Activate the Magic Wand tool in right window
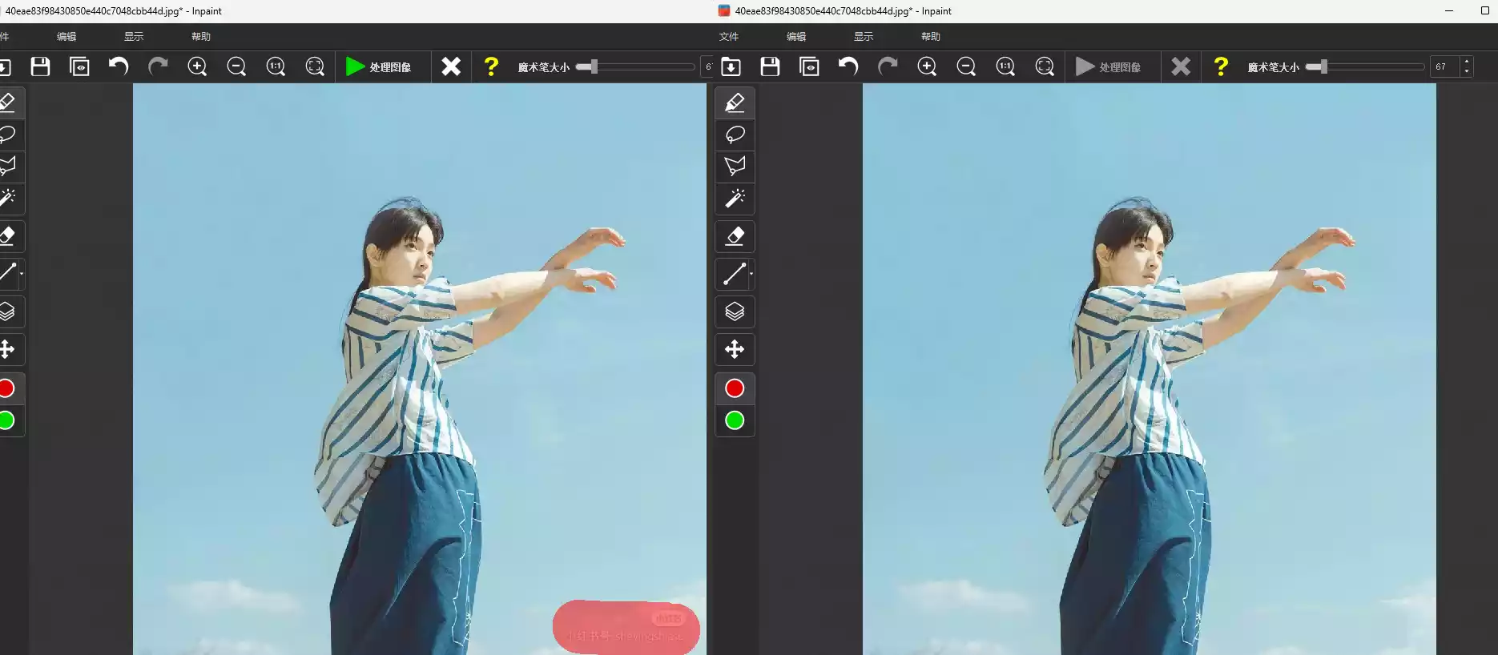1498x655 pixels. pyautogui.click(x=735, y=198)
